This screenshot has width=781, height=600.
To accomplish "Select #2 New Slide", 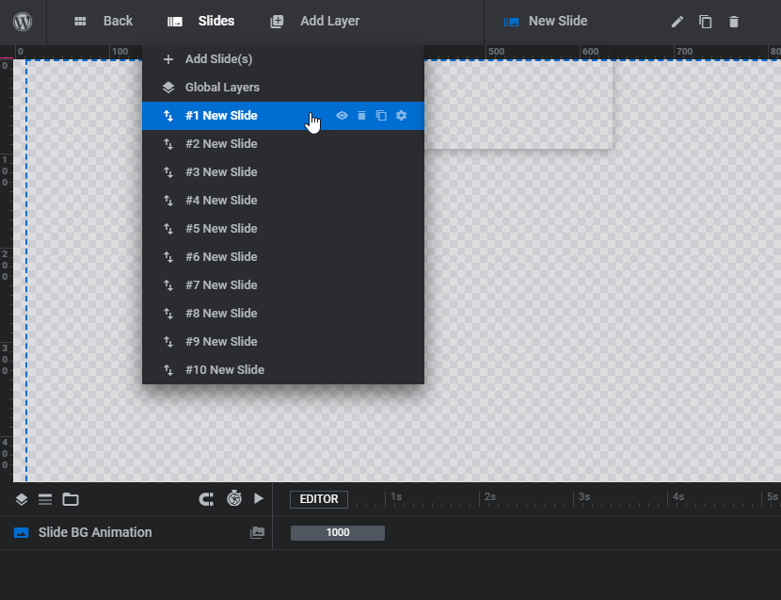I will [x=283, y=143].
